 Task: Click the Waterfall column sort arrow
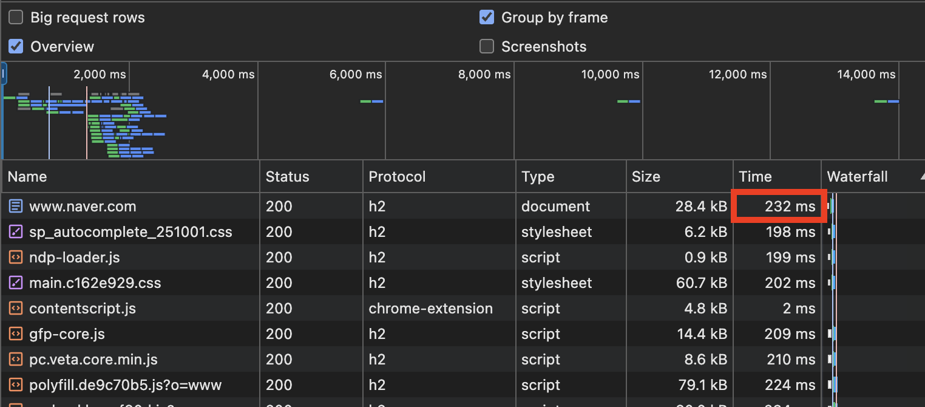pos(919,177)
